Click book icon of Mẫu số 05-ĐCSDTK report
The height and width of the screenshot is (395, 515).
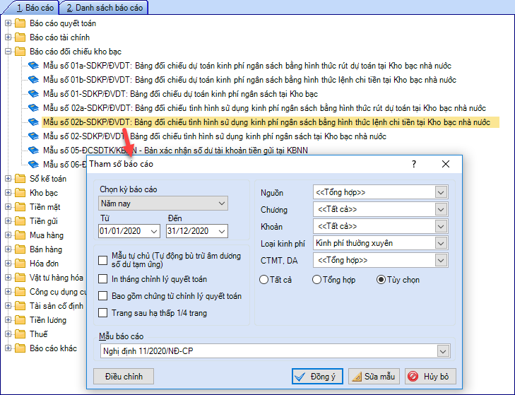coord(33,151)
